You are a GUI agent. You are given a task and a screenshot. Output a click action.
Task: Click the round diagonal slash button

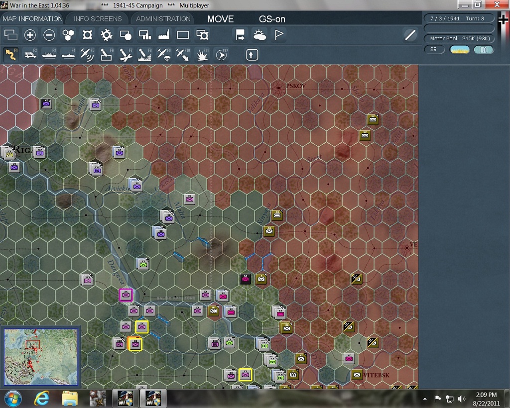click(x=410, y=35)
